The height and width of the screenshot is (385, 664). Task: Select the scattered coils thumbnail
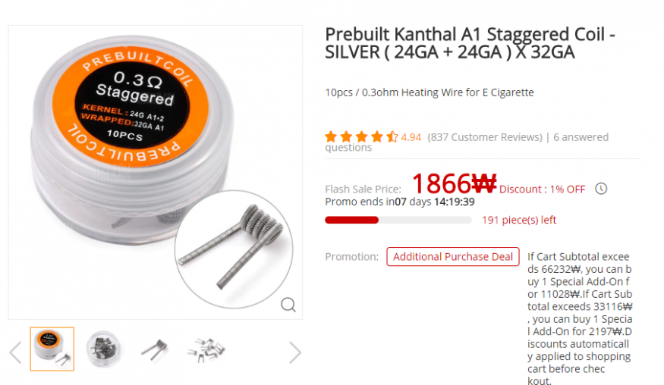[206, 349]
